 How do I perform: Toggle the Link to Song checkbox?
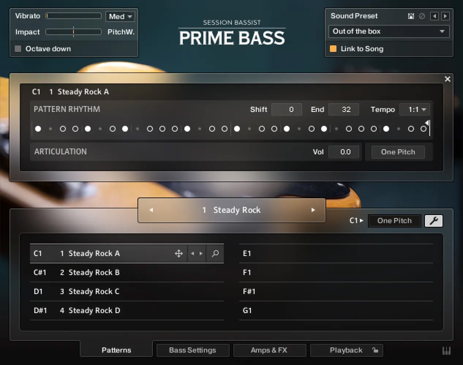click(333, 49)
